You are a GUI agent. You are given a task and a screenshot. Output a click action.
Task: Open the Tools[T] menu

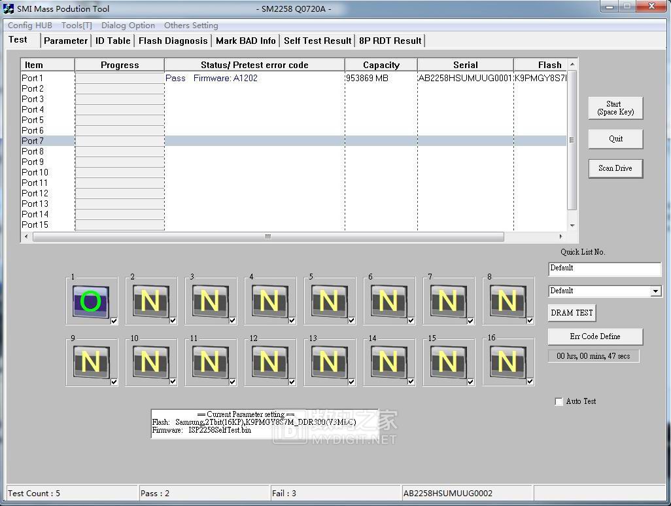tap(77, 26)
